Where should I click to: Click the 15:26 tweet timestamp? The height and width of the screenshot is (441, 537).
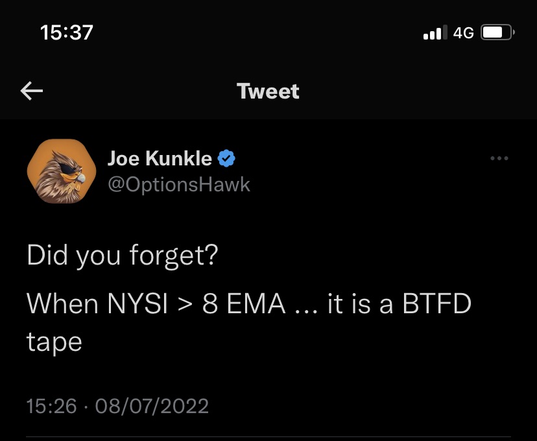[x=52, y=407]
